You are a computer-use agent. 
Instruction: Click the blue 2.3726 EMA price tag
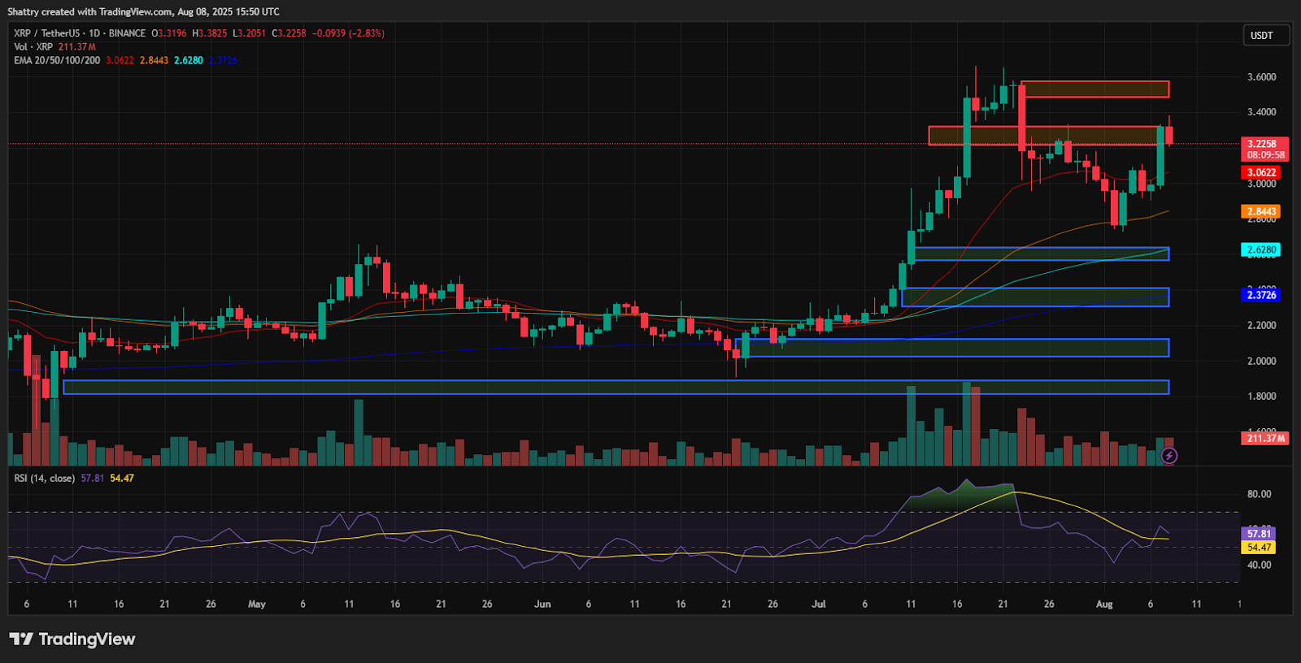click(1260, 295)
